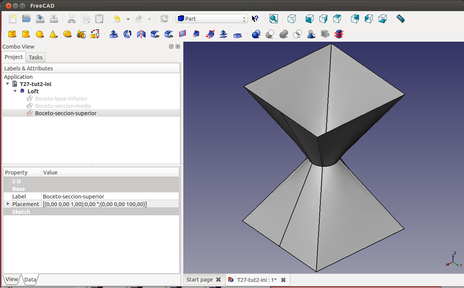Viewport: 464px width, 288px height.
Task: Select Boceto-base-inferior in the tree
Action: click(61, 99)
